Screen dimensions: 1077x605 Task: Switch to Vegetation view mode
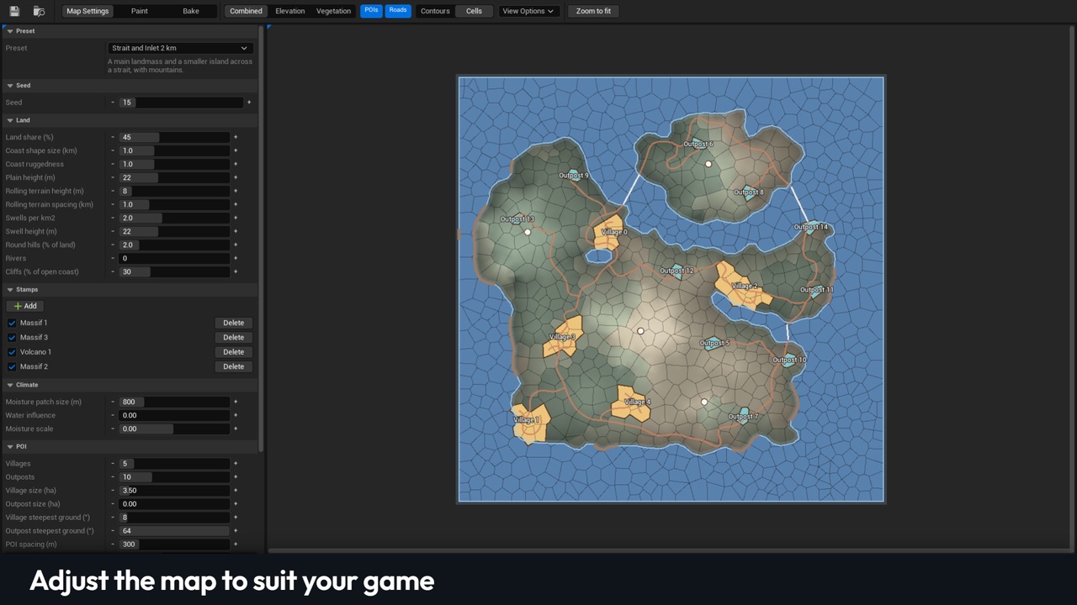[x=333, y=11]
